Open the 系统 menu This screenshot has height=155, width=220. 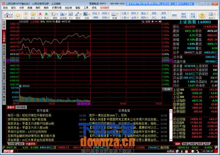(x=5, y=8)
